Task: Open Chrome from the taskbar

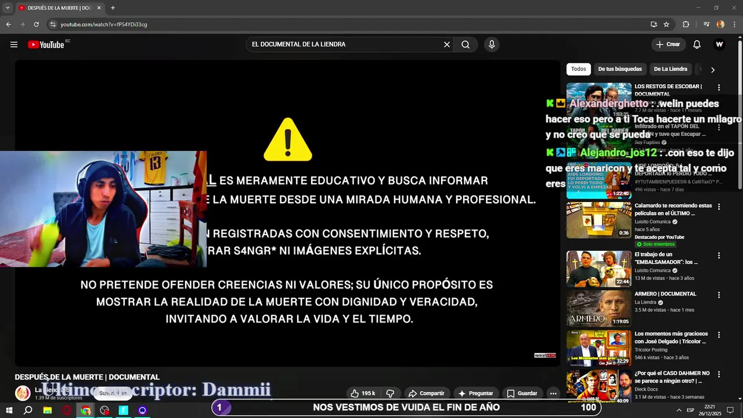Action: click(86, 410)
